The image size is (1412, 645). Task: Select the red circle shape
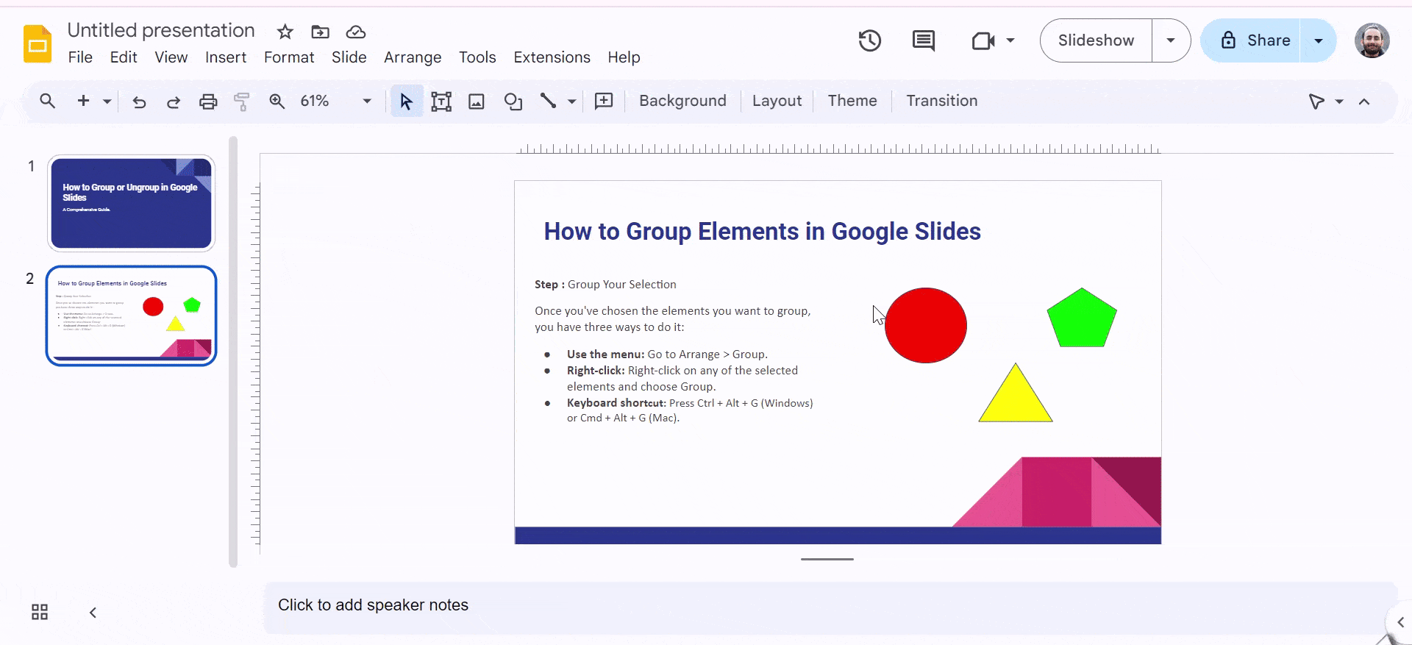(x=926, y=326)
